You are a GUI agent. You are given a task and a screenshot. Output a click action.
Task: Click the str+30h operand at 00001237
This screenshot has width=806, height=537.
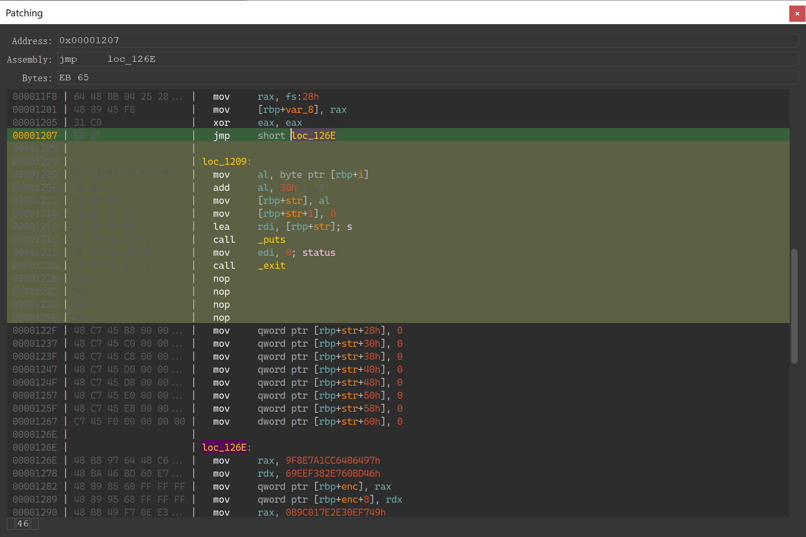(x=361, y=343)
